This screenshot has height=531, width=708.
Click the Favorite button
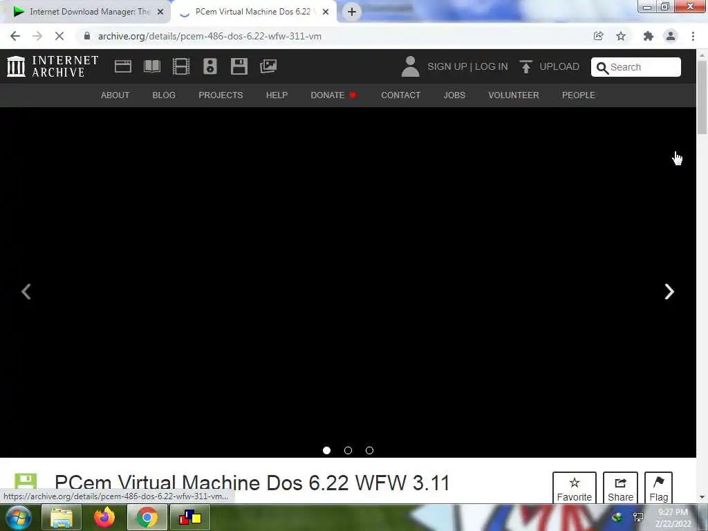[575, 487]
